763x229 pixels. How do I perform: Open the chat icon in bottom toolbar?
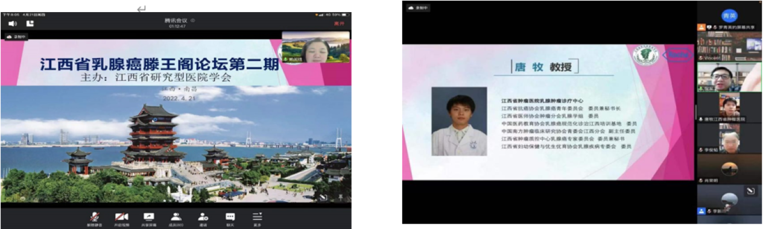pos(230,218)
